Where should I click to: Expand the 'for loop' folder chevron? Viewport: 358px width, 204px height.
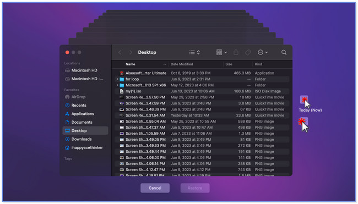[x=117, y=79]
